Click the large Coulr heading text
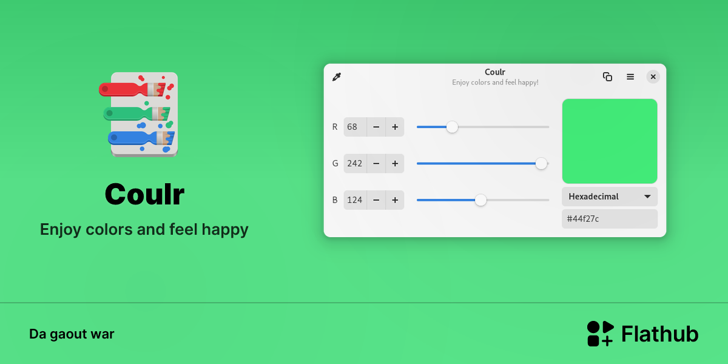 [144, 194]
